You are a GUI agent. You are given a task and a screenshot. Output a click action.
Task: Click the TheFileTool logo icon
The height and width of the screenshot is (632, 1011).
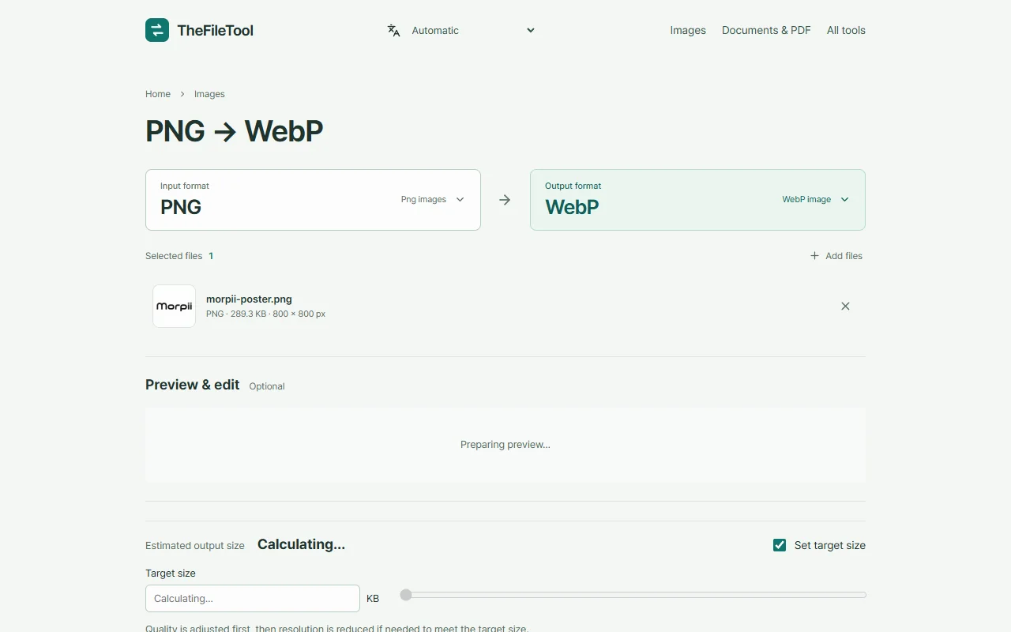click(157, 30)
